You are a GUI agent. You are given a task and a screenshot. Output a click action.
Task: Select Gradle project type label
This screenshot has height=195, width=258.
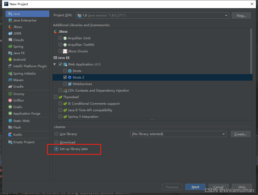tap(18, 87)
